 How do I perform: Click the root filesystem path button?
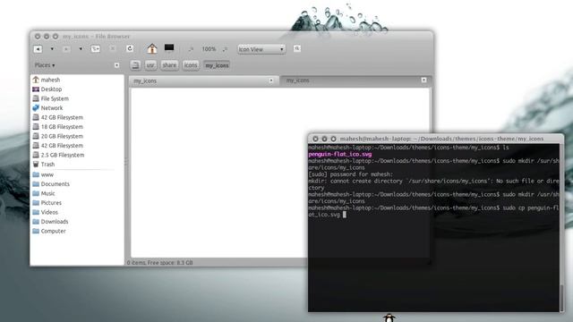click(x=135, y=65)
